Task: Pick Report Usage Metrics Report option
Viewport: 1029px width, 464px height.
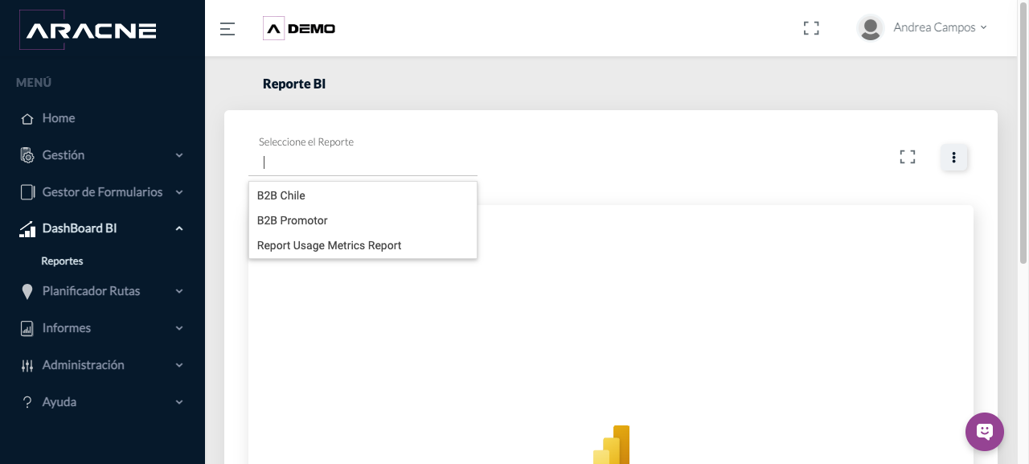Action: tap(363, 245)
